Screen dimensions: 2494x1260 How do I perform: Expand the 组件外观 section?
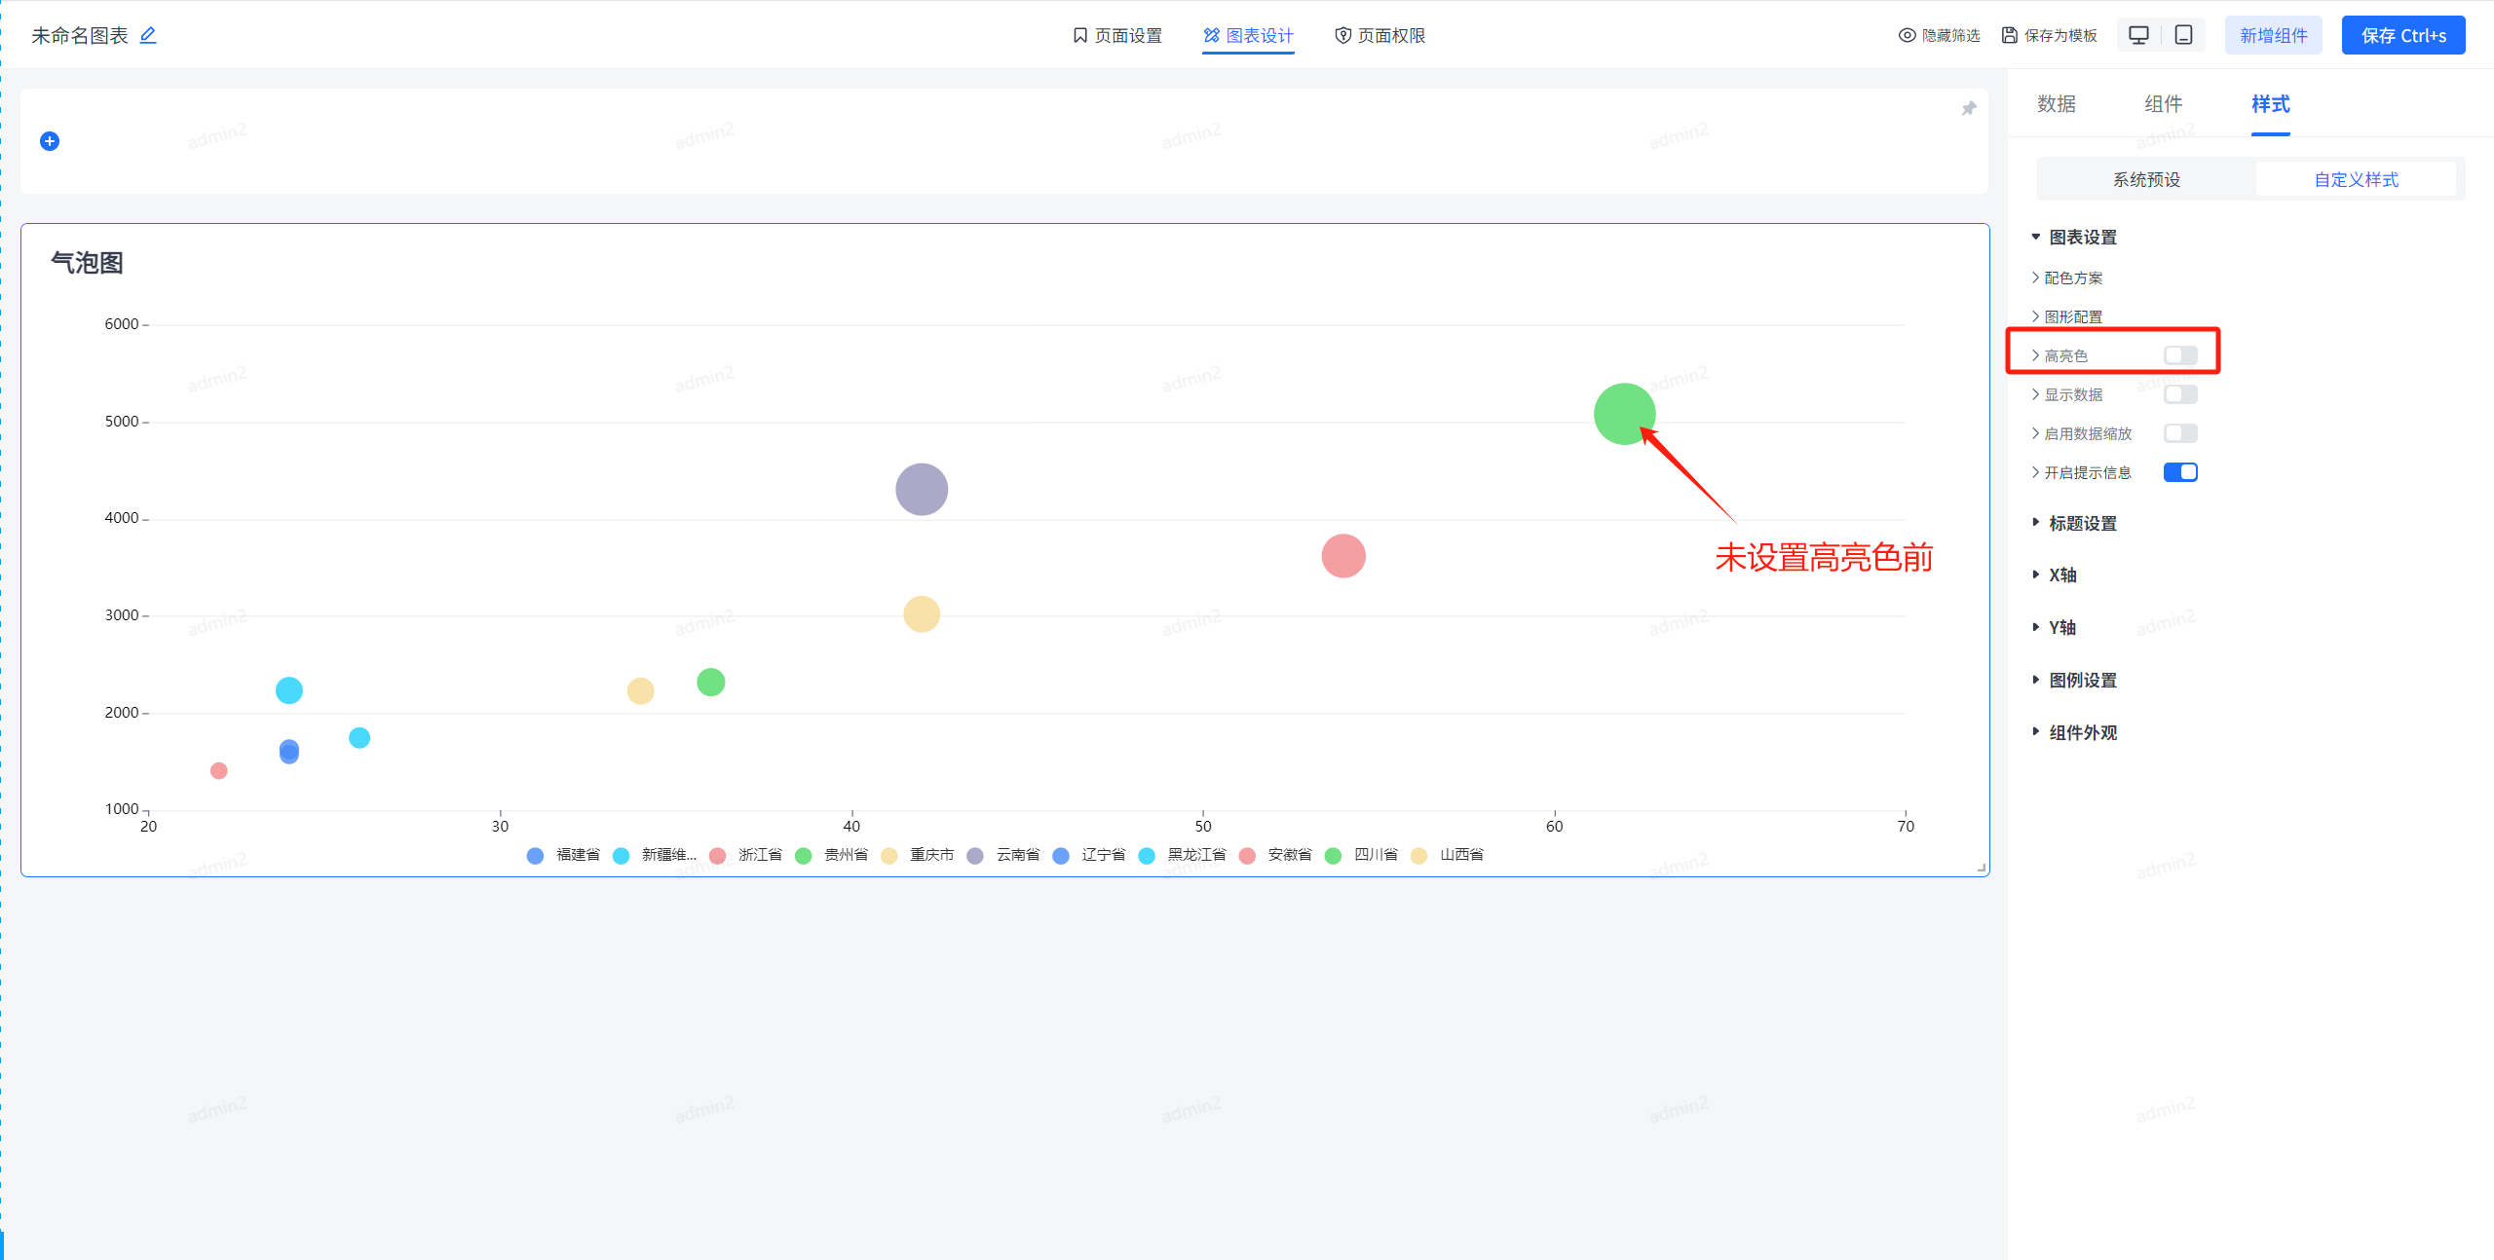tap(2074, 733)
